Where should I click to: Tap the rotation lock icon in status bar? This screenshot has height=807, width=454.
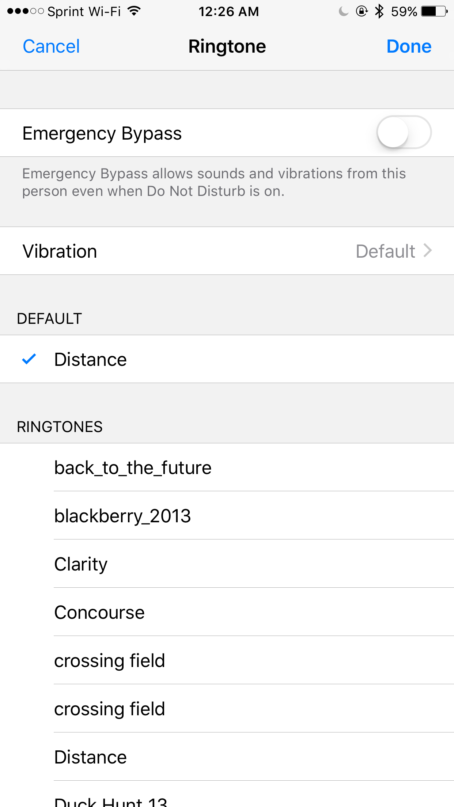point(362,11)
